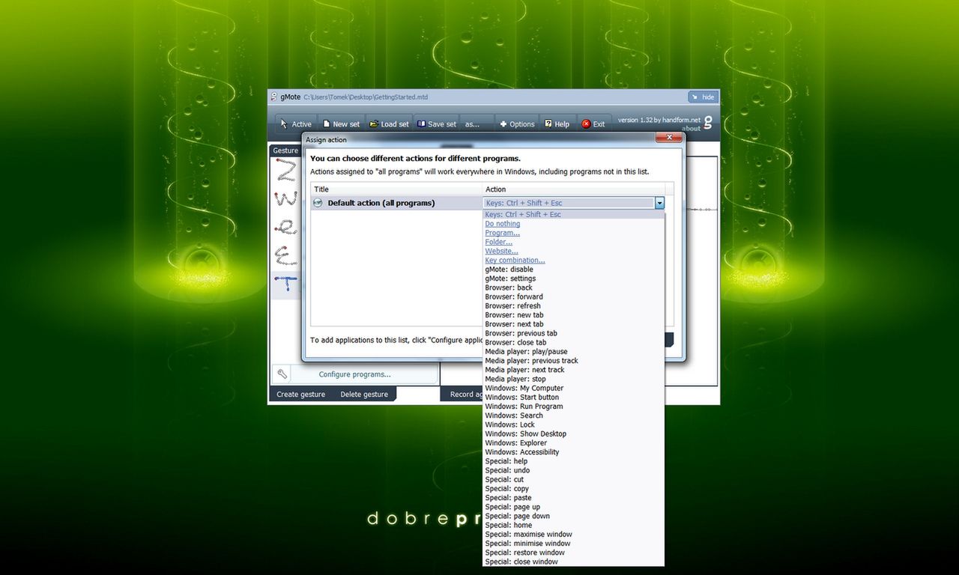The image size is (959, 575).
Task: Open Load set in the toolbar
Action: click(389, 124)
